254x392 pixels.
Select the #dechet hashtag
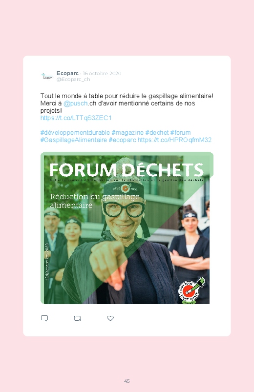(x=157, y=132)
